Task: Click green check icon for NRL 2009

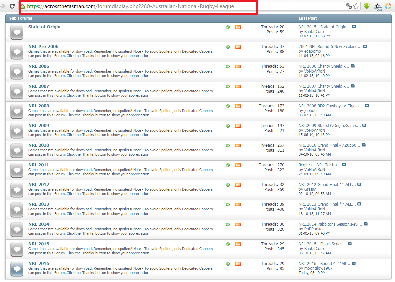Action: pos(228,126)
